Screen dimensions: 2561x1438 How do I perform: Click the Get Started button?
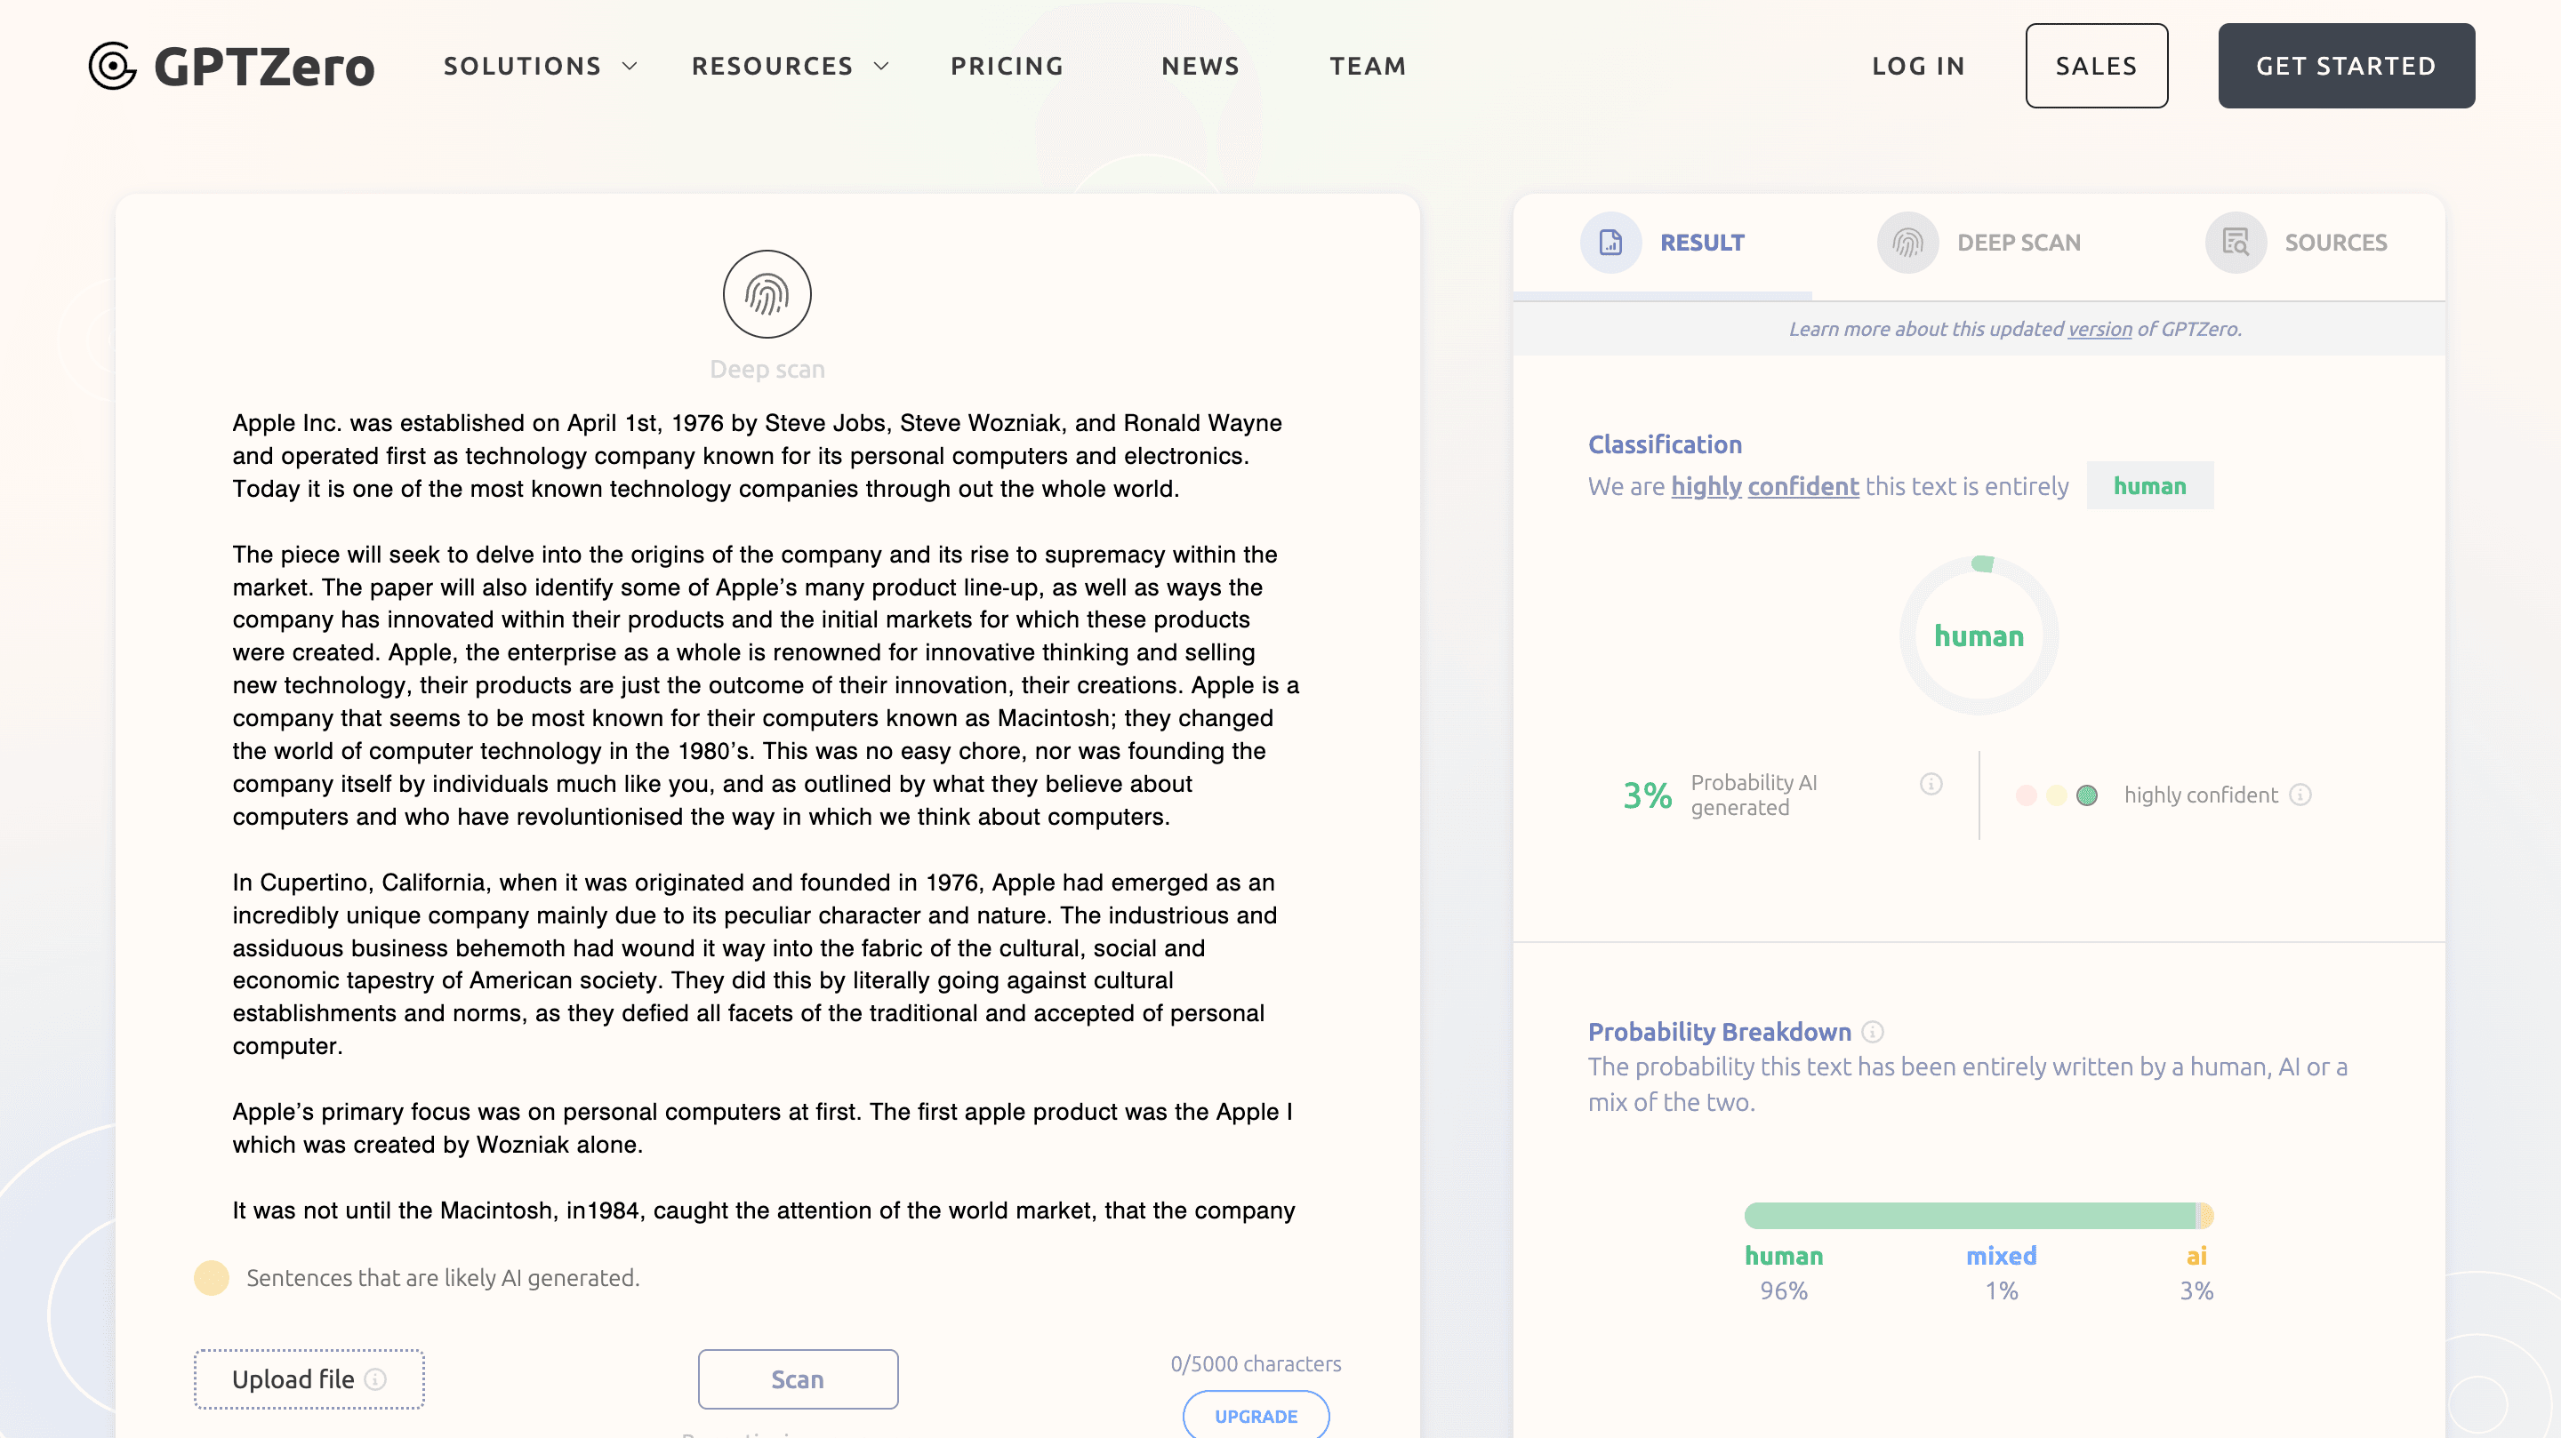click(x=2345, y=66)
